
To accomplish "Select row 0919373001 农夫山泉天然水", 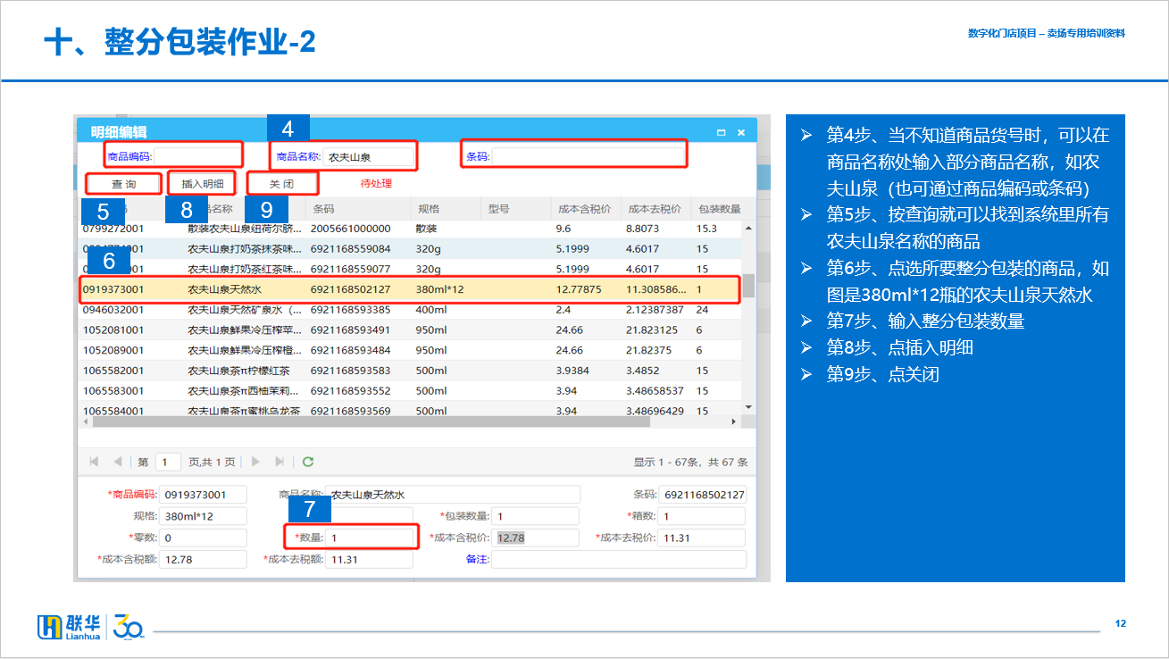I will (410, 289).
